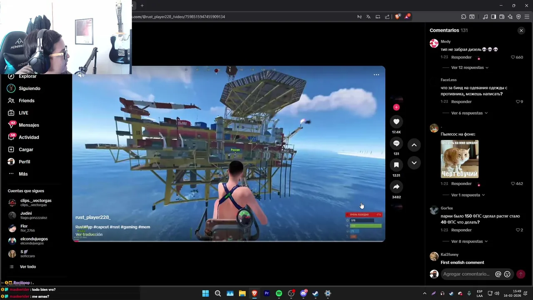This screenshot has height=300, width=533.
Task: Expand Ver 1 respuesta
Action: (x=468, y=195)
